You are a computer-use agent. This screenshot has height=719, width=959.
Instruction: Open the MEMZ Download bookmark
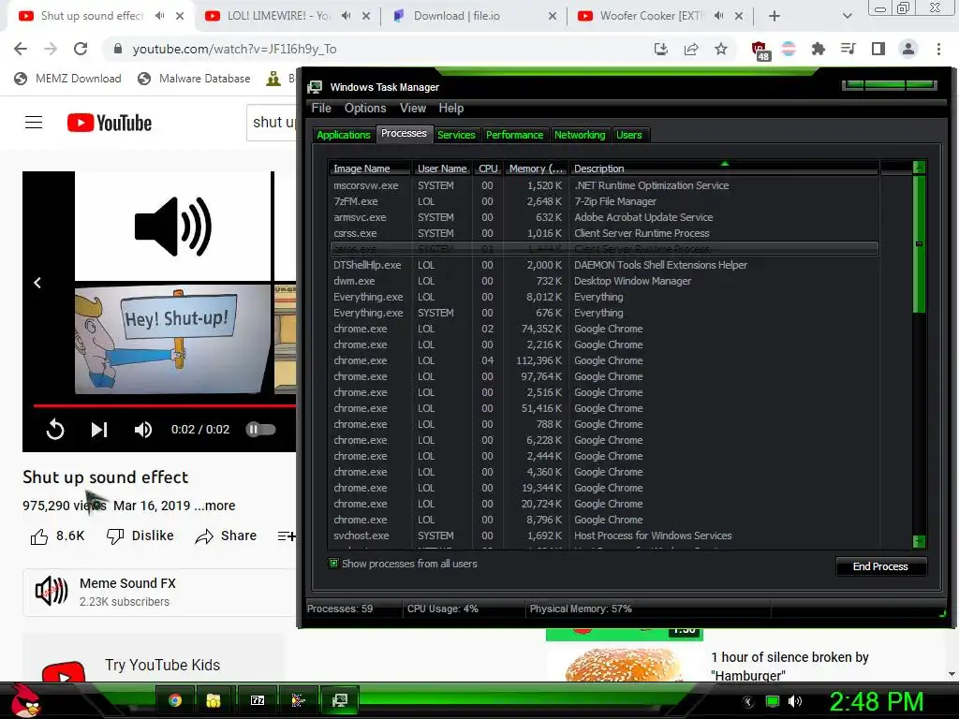[x=67, y=79]
